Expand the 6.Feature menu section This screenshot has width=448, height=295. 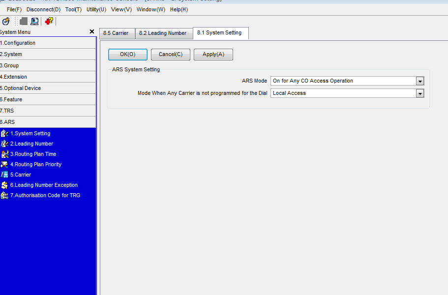48,99
